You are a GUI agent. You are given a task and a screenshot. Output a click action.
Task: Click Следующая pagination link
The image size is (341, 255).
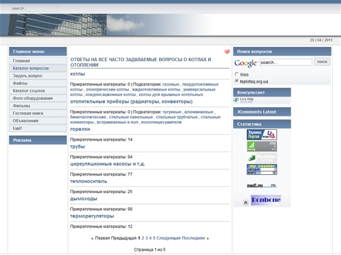click(168, 238)
